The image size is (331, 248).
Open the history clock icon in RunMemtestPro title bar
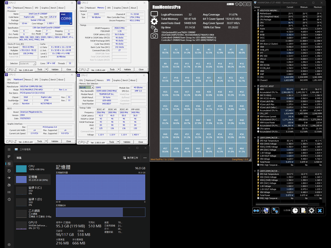[237, 4]
